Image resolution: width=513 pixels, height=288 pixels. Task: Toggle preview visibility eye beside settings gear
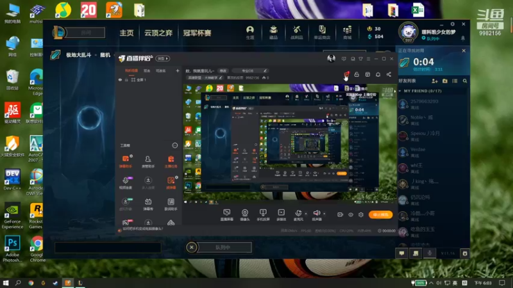(x=350, y=214)
